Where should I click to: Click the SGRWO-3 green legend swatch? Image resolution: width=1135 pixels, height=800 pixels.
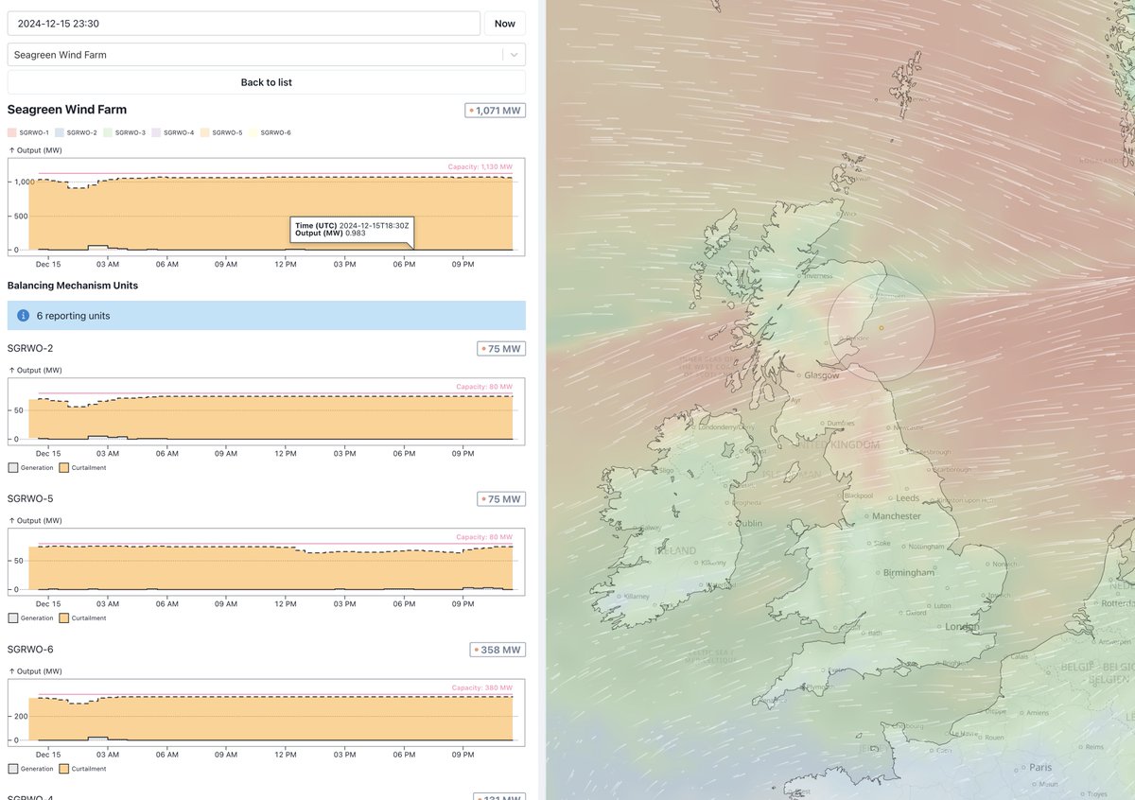pyautogui.click(x=109, y=132)
